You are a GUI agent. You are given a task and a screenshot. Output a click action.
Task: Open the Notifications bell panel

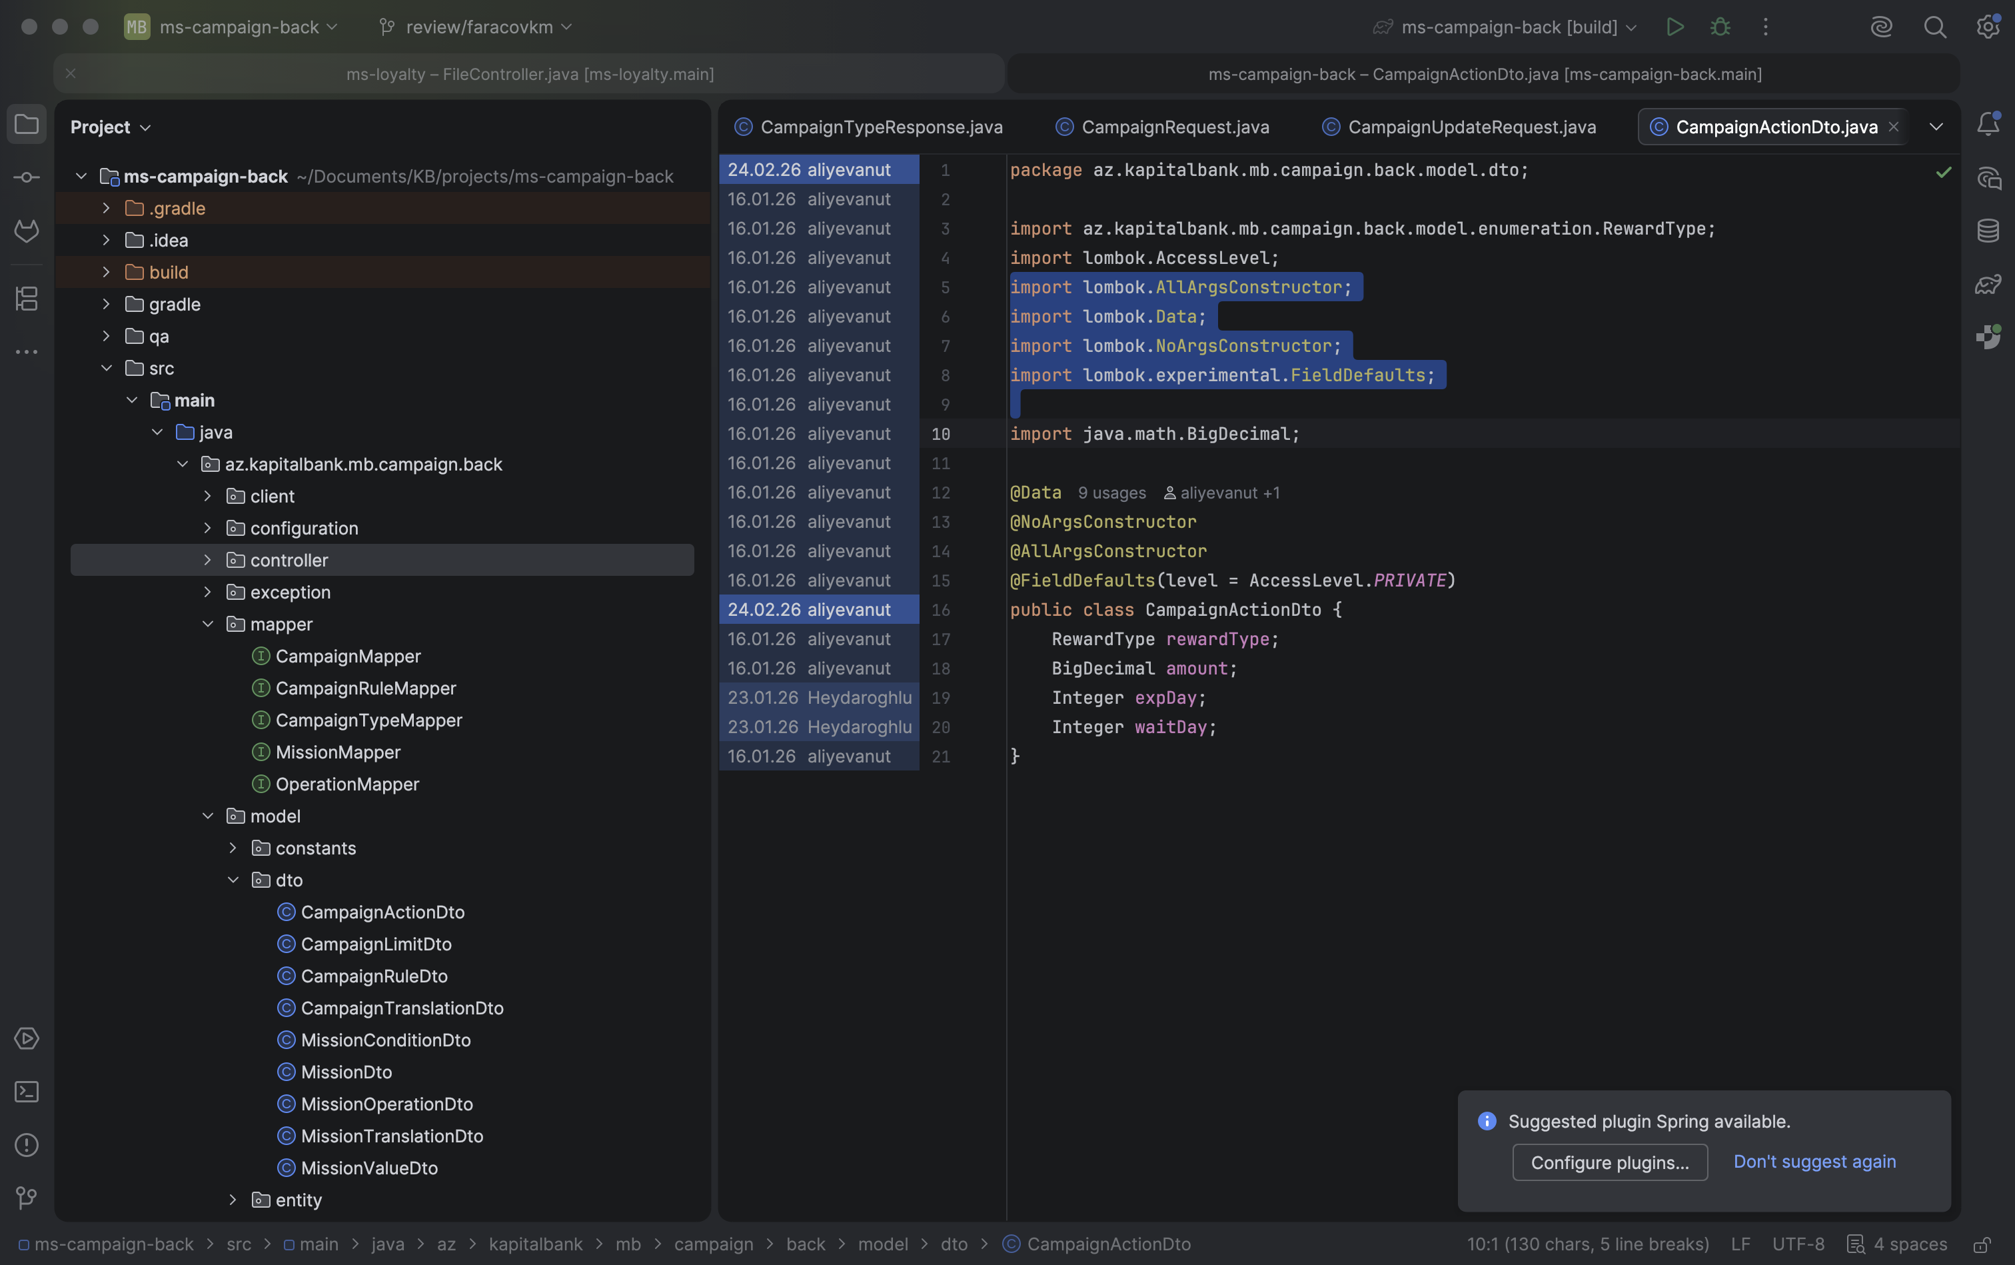point(1988,125)
